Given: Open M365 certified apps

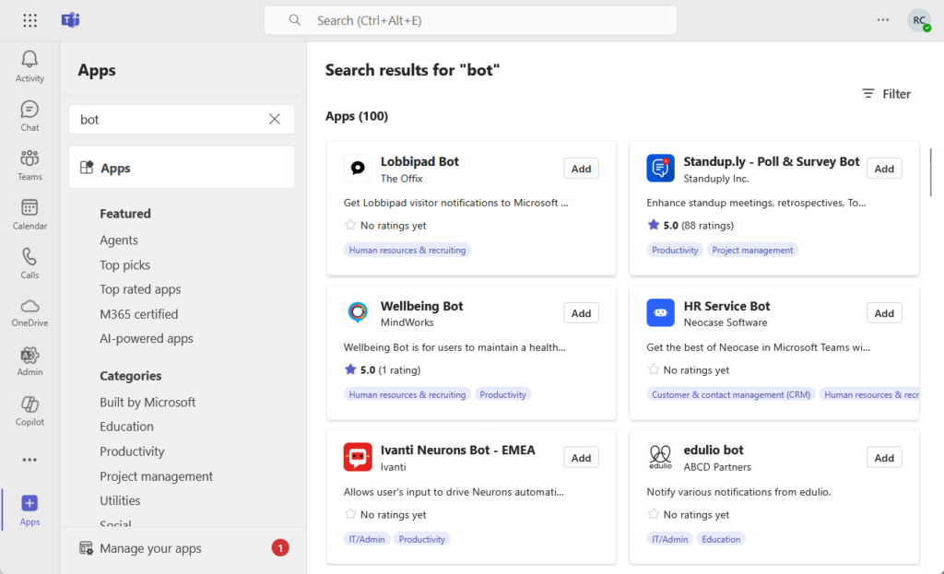Looking at the screenshot, I should [x=139, y=314].
